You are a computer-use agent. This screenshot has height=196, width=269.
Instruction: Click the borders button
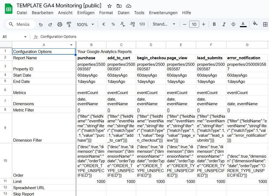pyautogui.click(x=265, y=24)
